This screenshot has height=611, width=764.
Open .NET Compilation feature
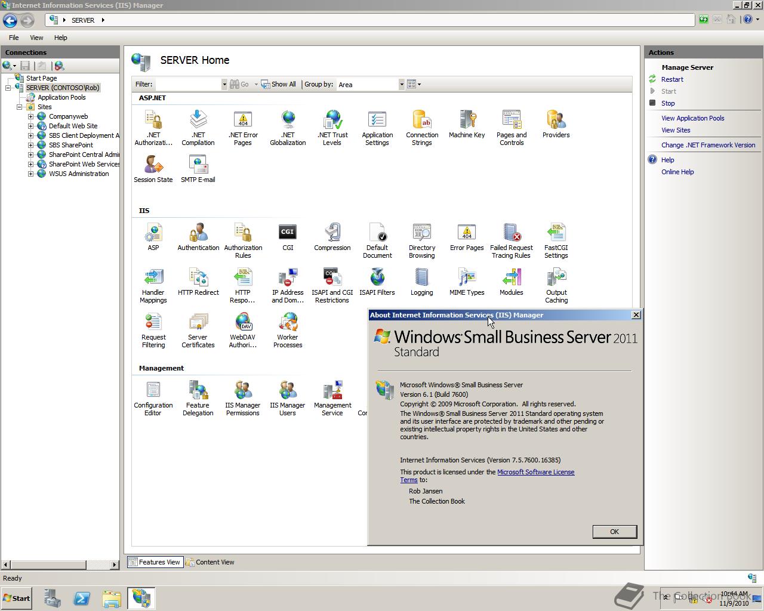[x=198, y=128]
